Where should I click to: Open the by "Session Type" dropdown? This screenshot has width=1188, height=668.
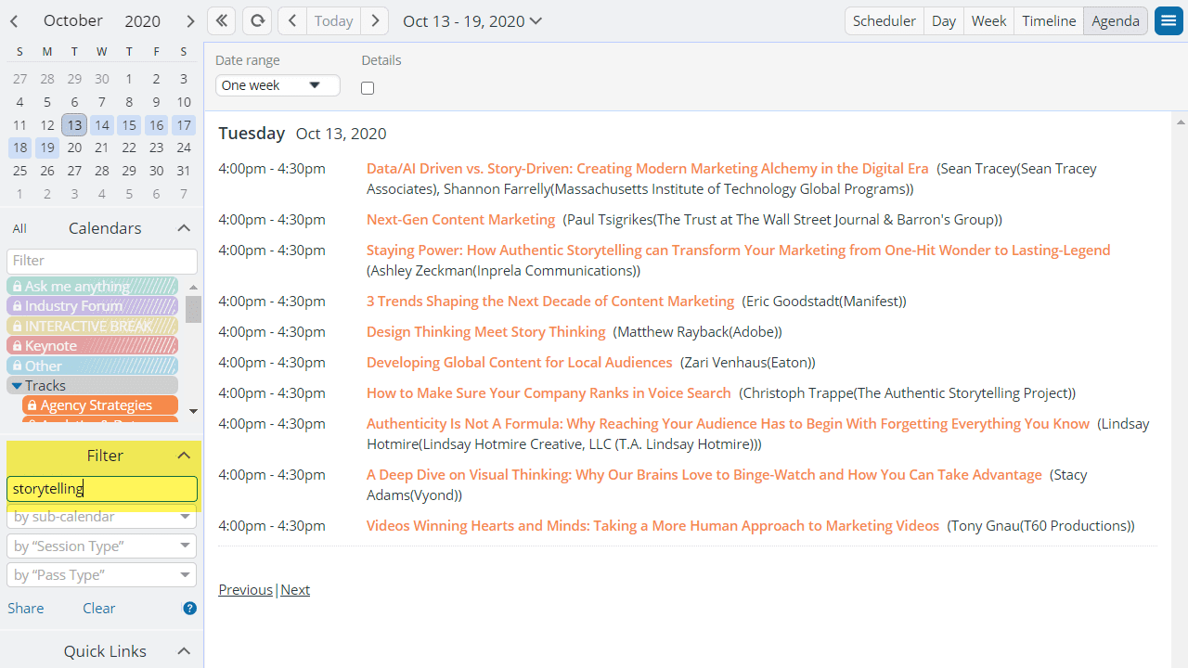pyautogui.click(x=101, y=546)
